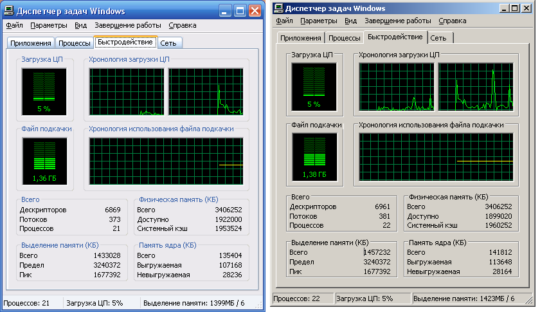Open Завершение работы menu in left window
This screenshot has width=540, height=312.
128,26
